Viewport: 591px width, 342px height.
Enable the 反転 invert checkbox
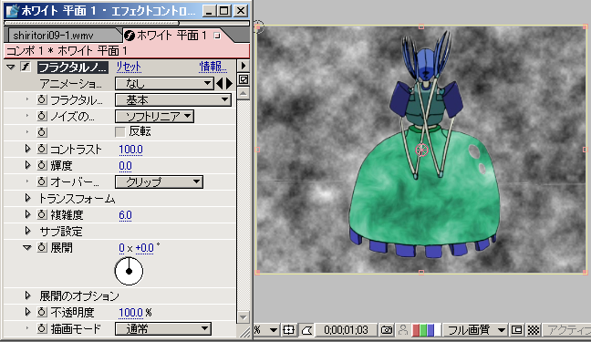click(x=119, y=132)
